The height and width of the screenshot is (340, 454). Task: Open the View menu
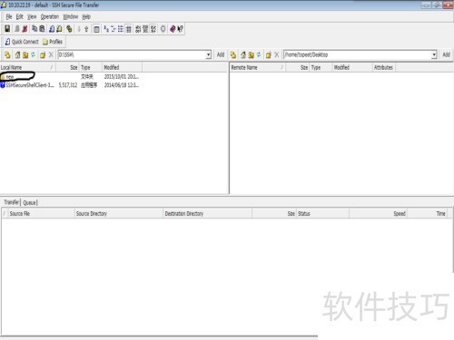click(x=32, y=16)
